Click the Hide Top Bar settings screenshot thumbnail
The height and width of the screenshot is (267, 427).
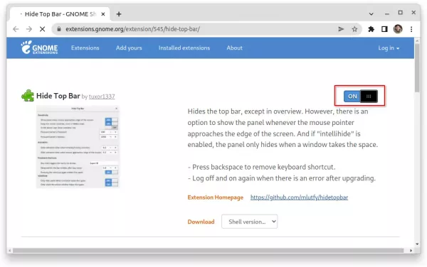pos(78,147)
